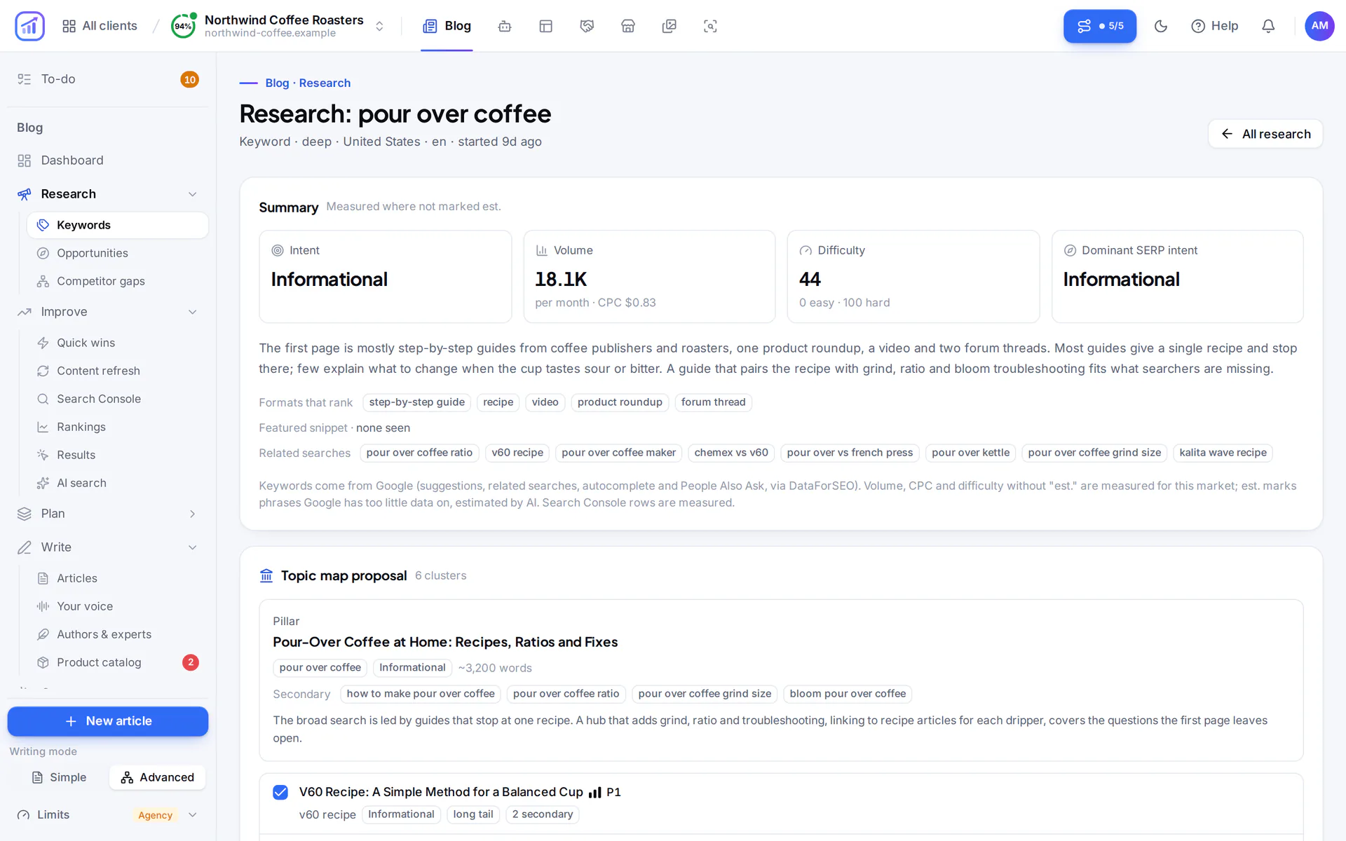
Task: Open the scan search icon in the top navigation
Action: (x=710, y=26)
